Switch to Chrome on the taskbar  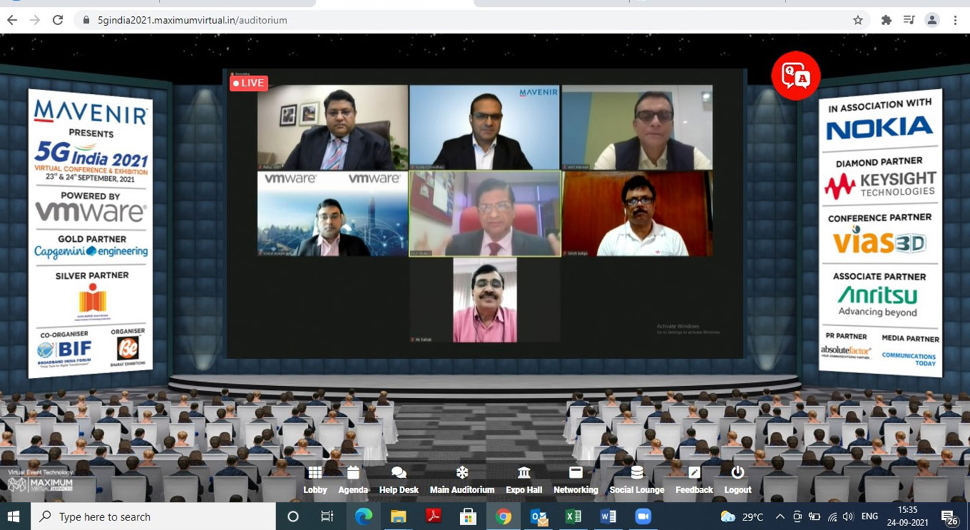click(503, 517)
